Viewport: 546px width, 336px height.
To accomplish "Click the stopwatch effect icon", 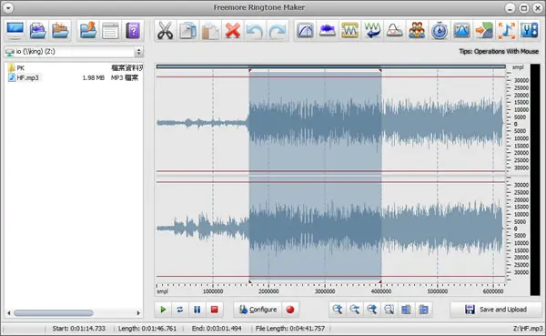I will click(440, 30).
